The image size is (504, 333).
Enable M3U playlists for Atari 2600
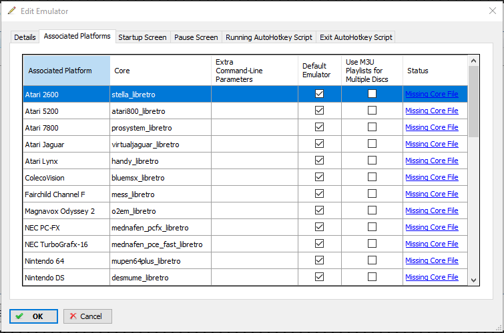point(372,94)
